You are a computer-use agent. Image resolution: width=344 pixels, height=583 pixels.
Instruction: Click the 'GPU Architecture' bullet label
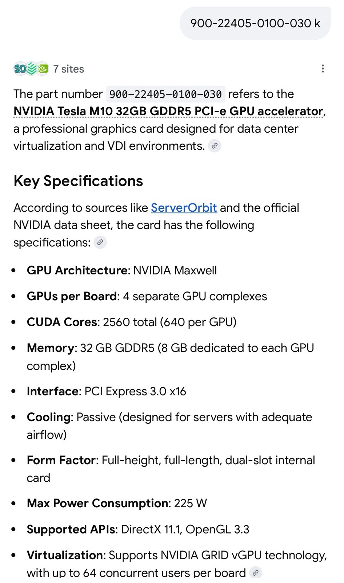(77, 270)
